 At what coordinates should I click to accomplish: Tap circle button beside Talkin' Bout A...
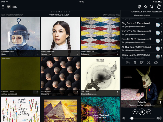tap(158, 57)
